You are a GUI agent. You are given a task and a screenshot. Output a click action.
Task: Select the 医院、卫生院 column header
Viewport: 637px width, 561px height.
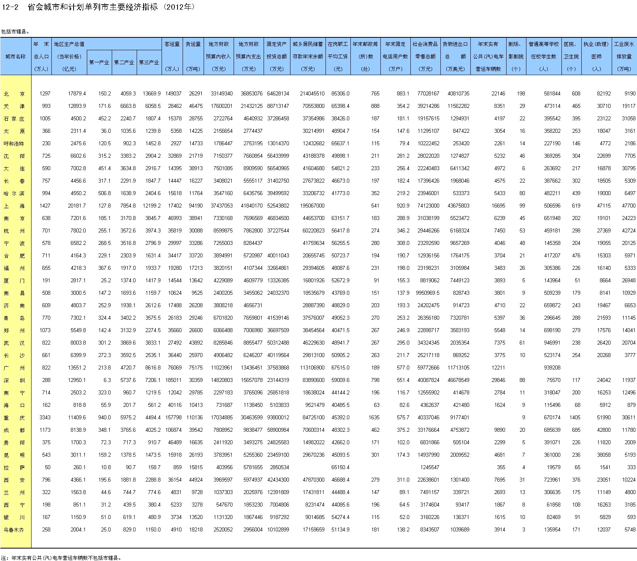tap(571, 56)
